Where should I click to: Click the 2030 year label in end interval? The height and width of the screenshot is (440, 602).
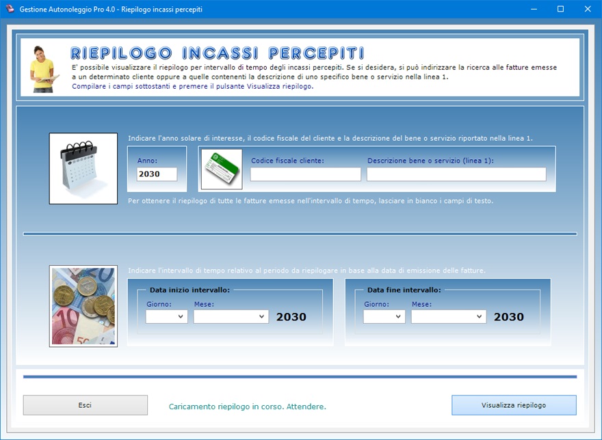pos(509,317)
